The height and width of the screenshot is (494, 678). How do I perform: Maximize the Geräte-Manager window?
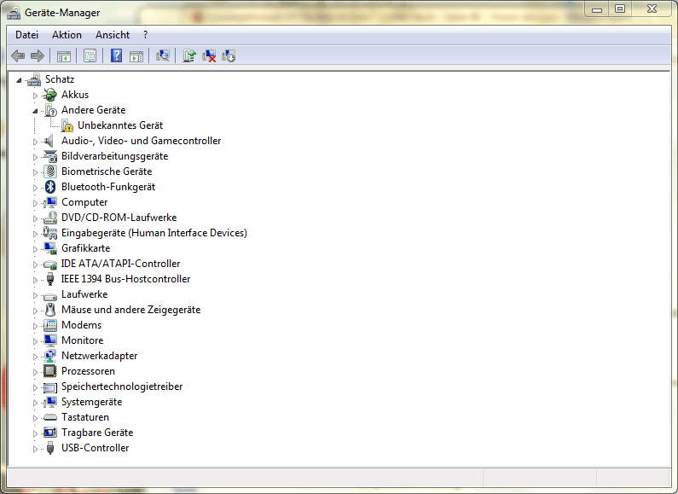pos(620,9)
